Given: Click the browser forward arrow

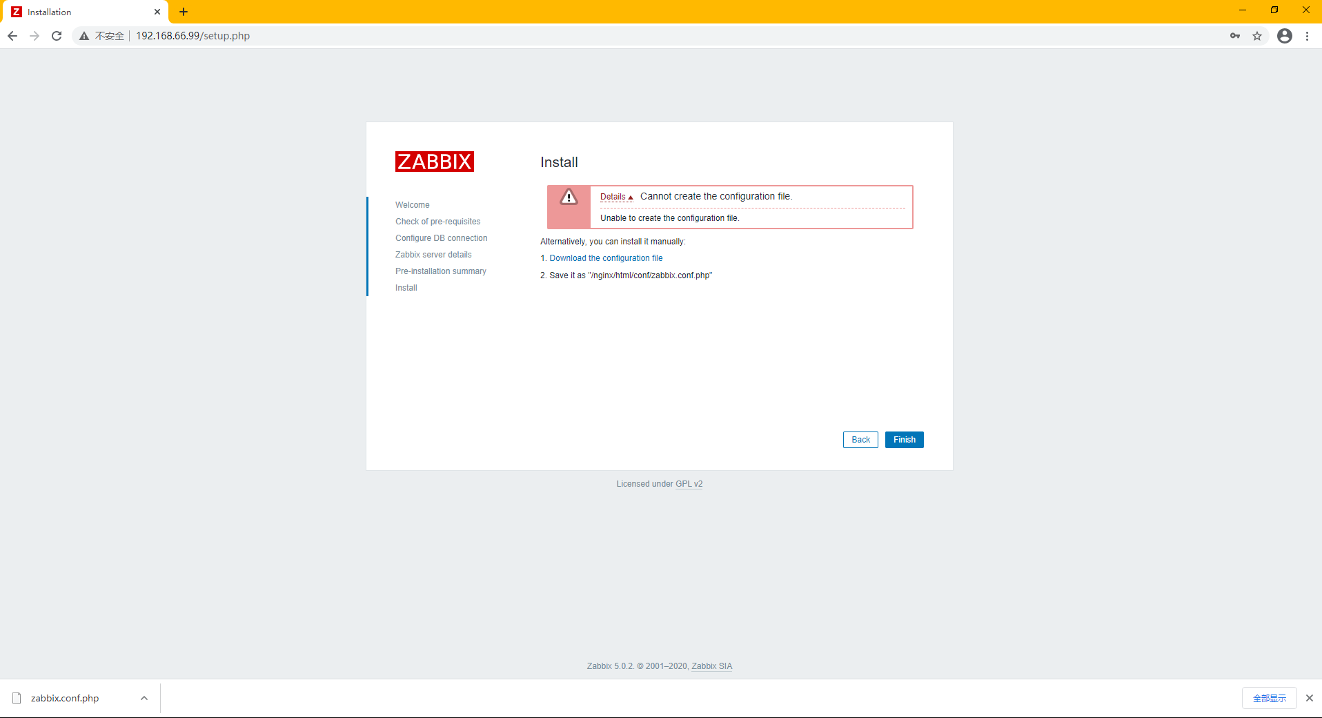Looking at the screenshot, I should [34, 36].
